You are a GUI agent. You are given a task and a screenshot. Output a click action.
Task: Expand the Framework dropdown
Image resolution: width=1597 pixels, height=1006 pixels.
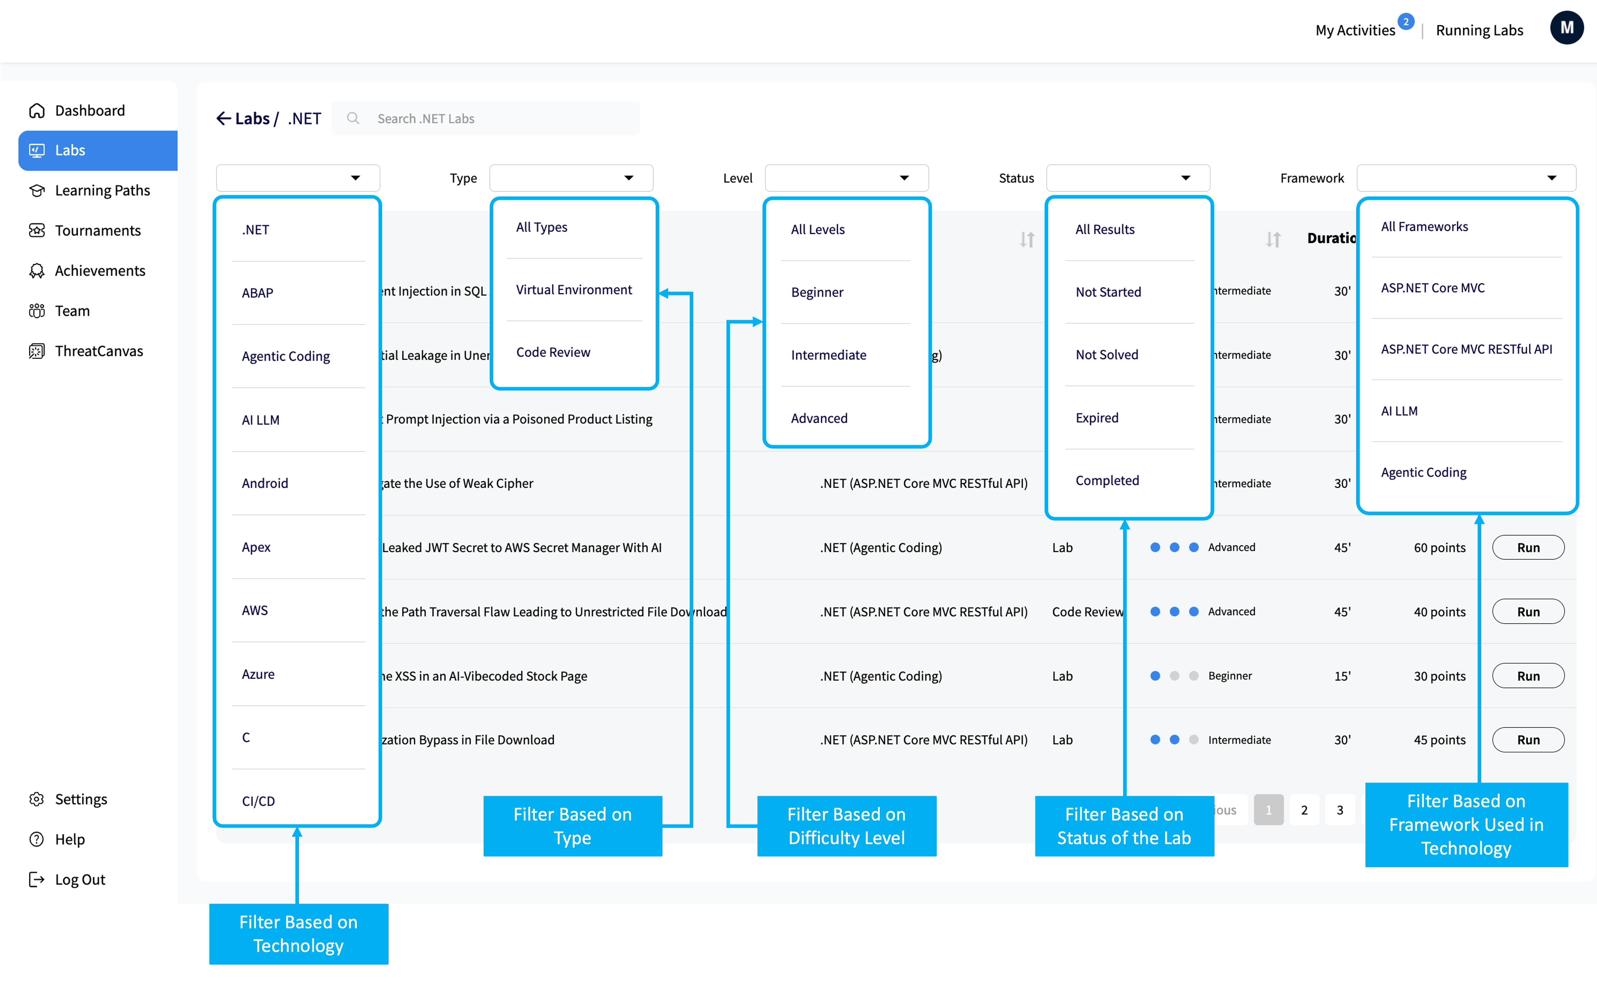click(1467, 178)
